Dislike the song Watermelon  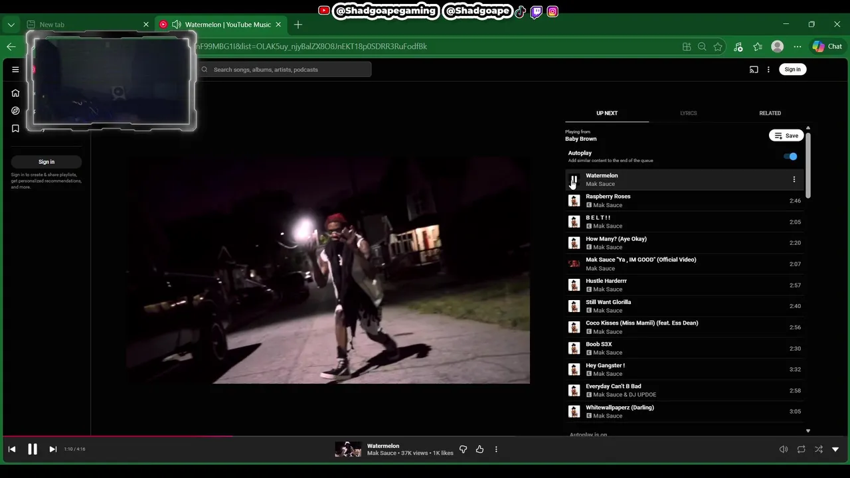(463, 449)
